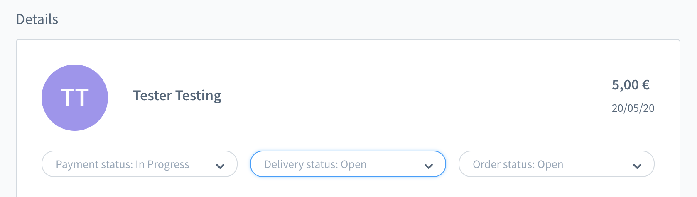Click the Order status chevron arrow
Screen dimensions: 697x197
(x=637, y=166)
